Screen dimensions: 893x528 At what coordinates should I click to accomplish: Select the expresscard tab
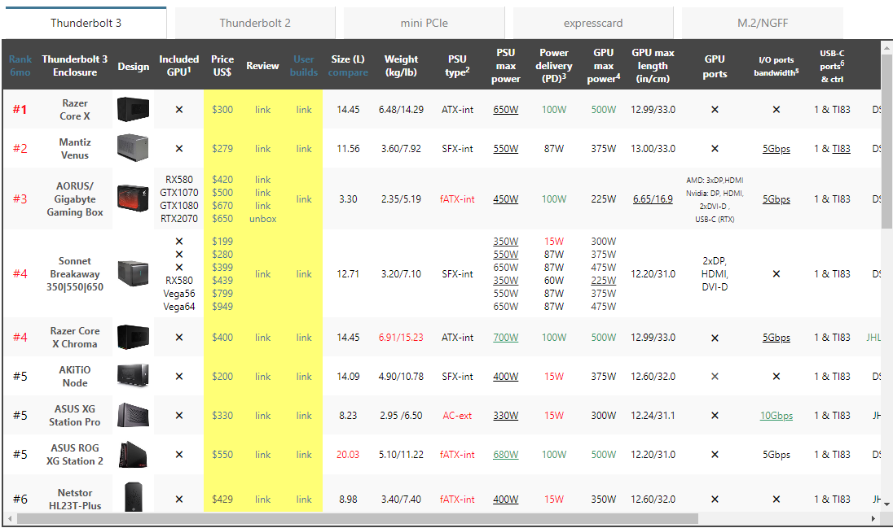593,23
